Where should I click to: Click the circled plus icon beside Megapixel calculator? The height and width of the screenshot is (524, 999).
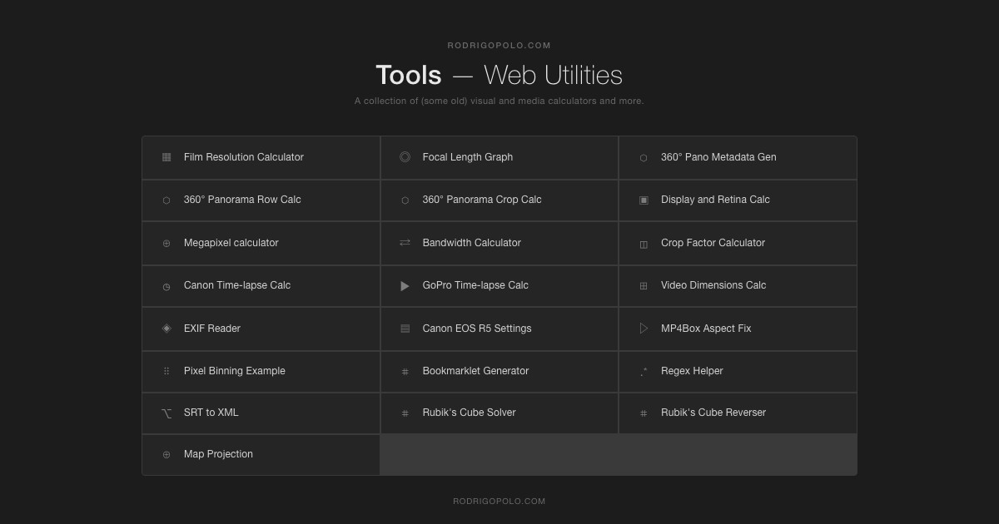pos(166,244)
